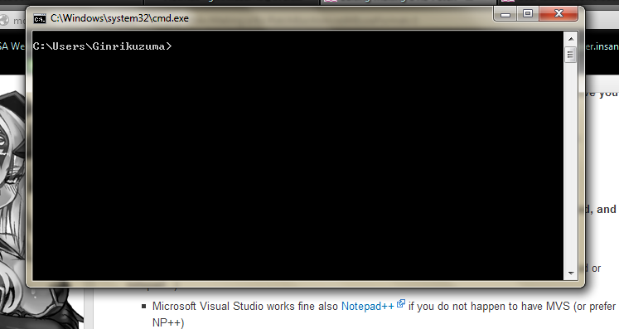The height and width of the screenshot is (329, 619).
Task: Maximize the Command Prompt window
Action: [x=528, y=14]
